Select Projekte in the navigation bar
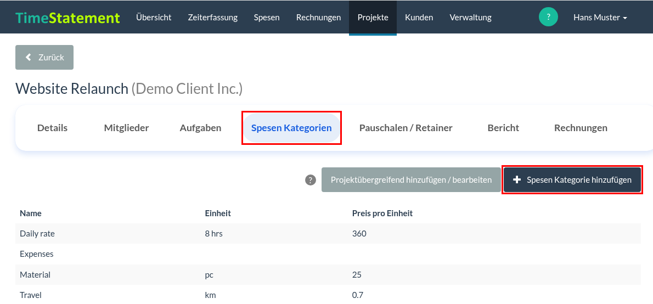 [x=373, y=18]
